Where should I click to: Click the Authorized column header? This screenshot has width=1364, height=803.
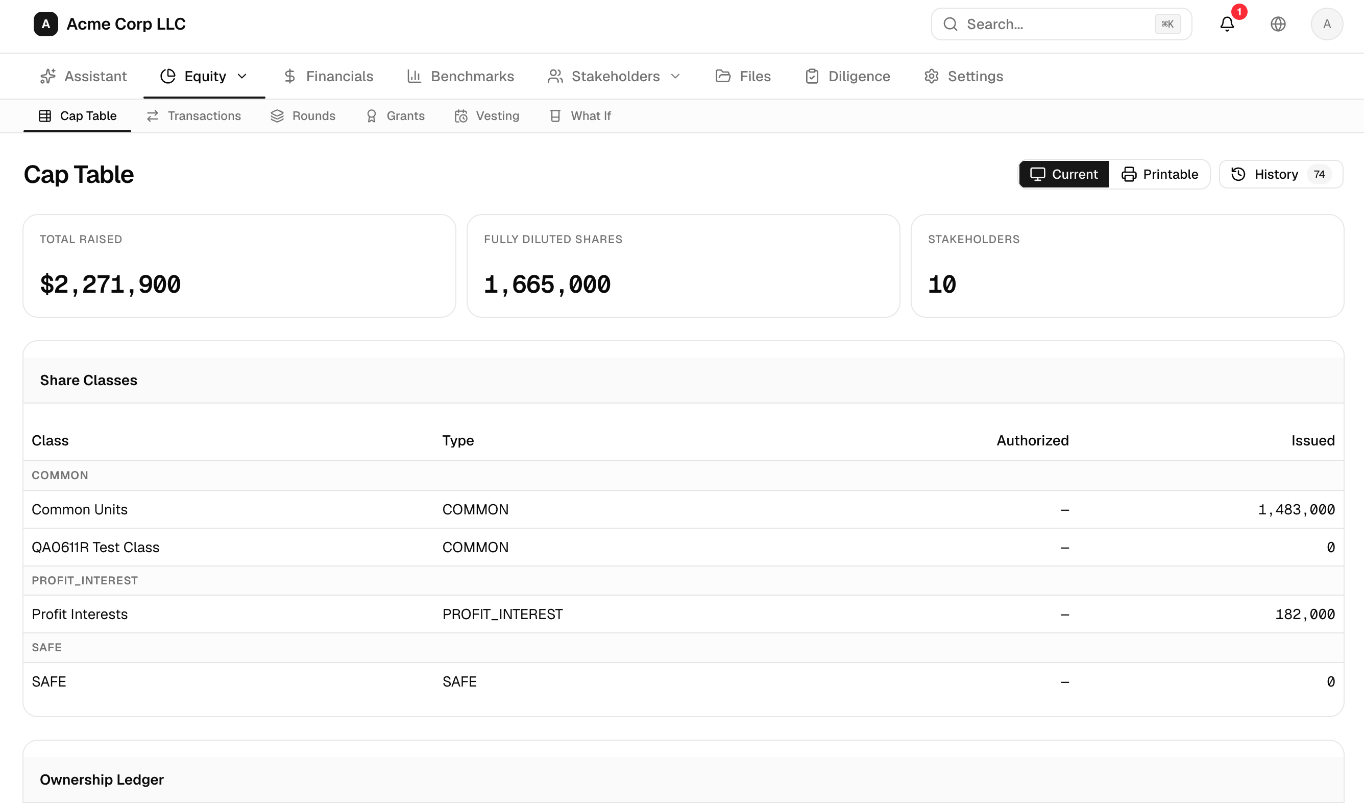click(x=1033, y=441)
